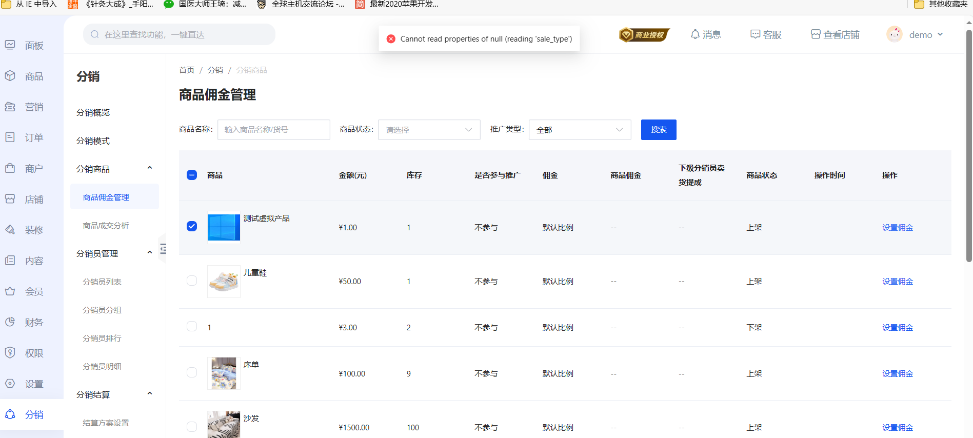
Task: Open the 权限 permission sidebar icon
Action: (x=10, y=353)
